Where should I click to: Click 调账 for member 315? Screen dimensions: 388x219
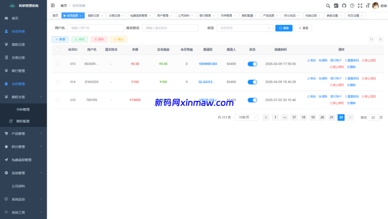coord(323,97)
